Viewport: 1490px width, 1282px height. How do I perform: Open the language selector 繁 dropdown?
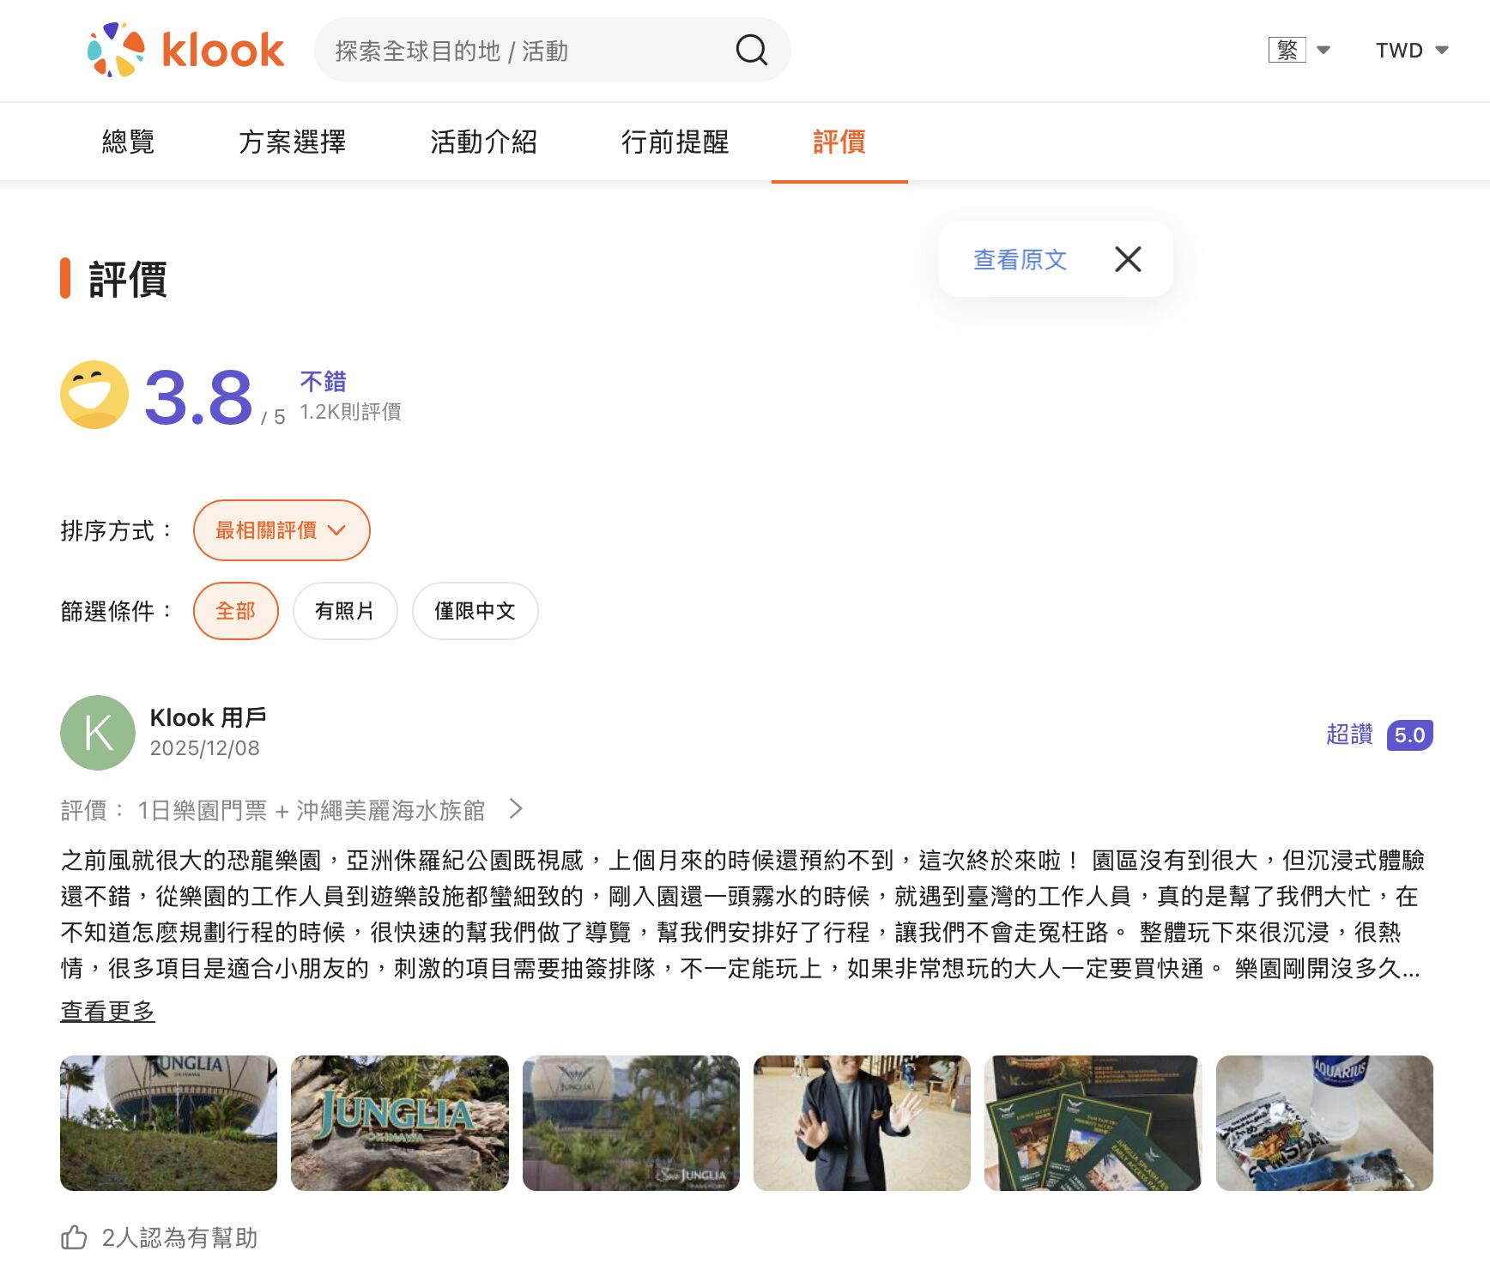[x=1299, y=50]
